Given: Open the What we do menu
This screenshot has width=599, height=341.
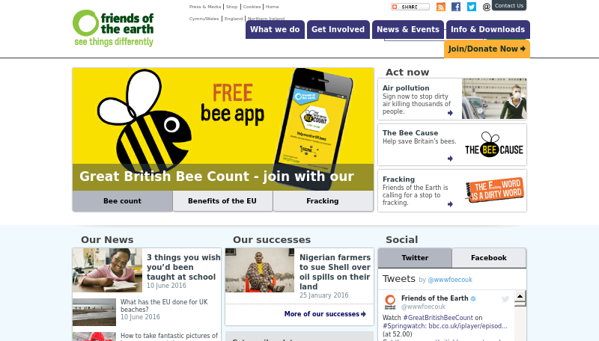Looking at the screenshot, I should [275, 29].
